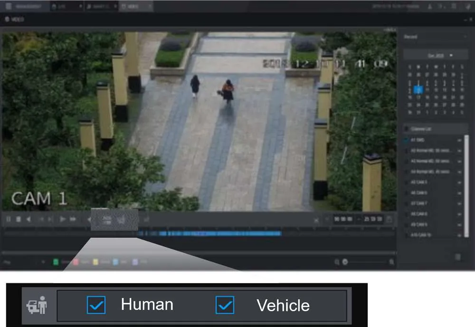475x327 pixels.
Task: Open the stream dropdown for CAM 9
Action: point(459,225)
